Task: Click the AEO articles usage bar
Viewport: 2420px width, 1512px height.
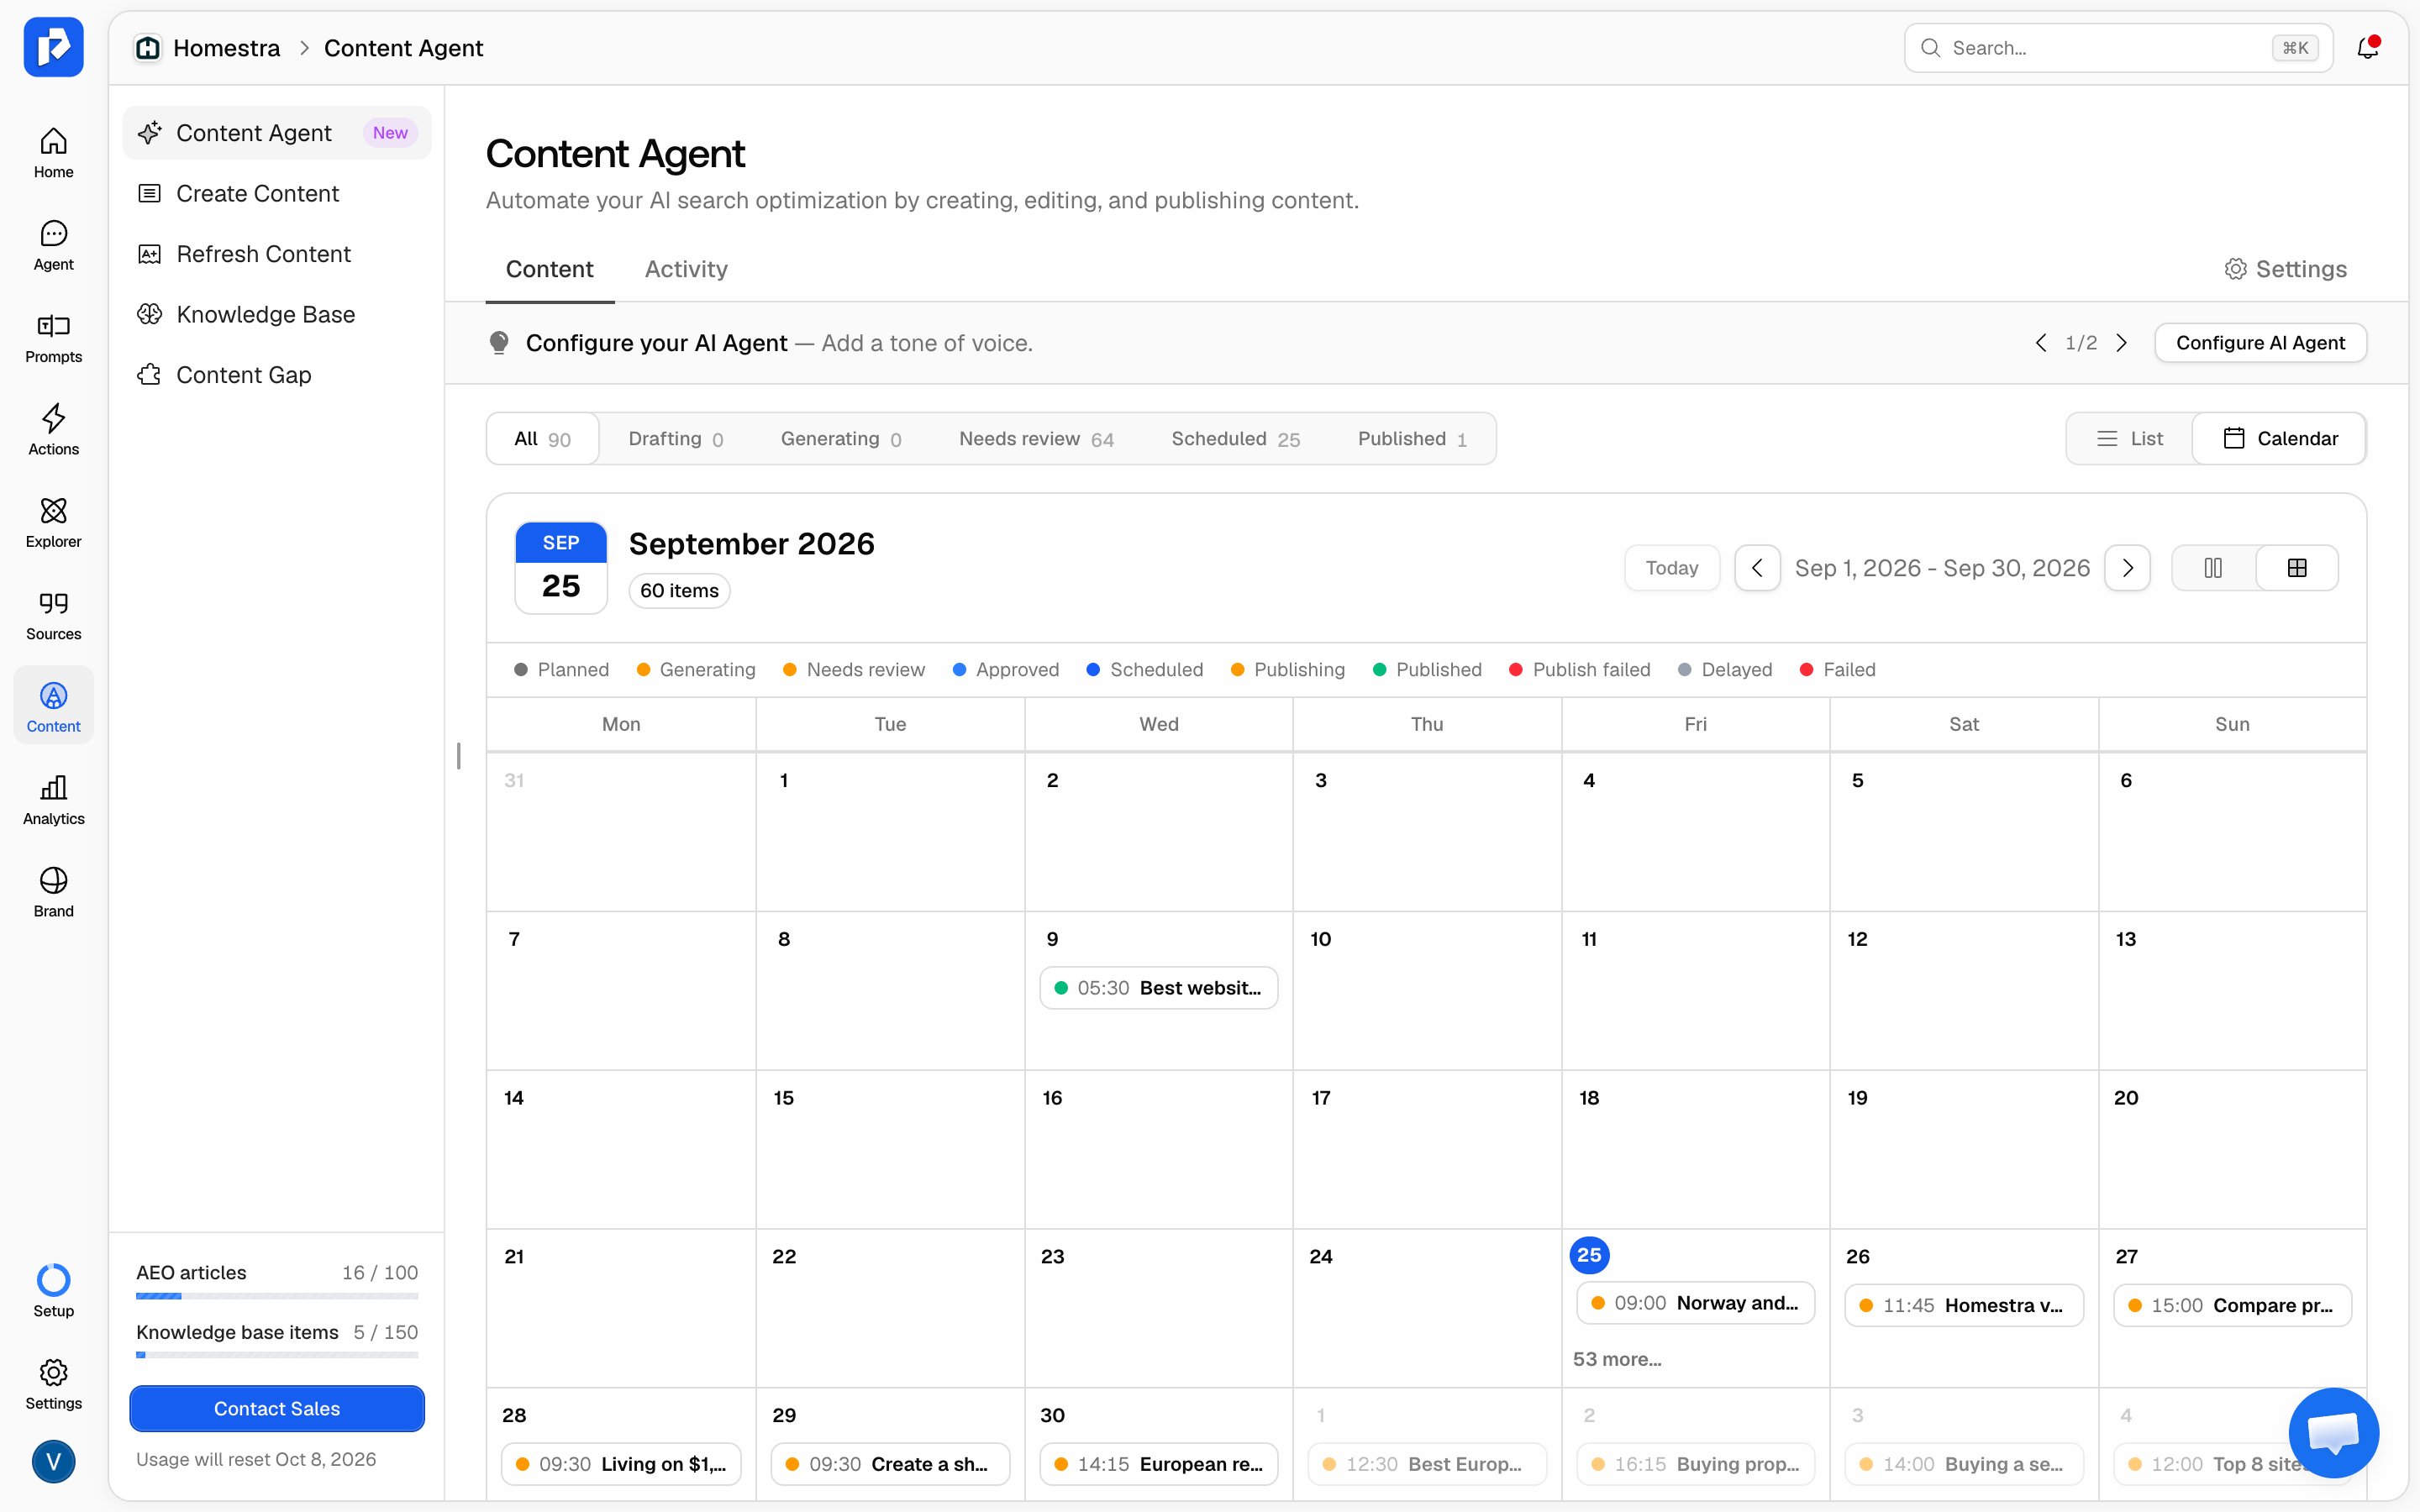Action: pyautogui.click(x=277, y=1296)
